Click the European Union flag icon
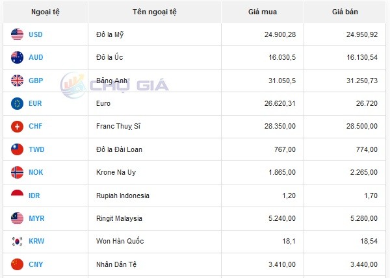The height and width of the screenshot is (278, 390). [18, 103]
